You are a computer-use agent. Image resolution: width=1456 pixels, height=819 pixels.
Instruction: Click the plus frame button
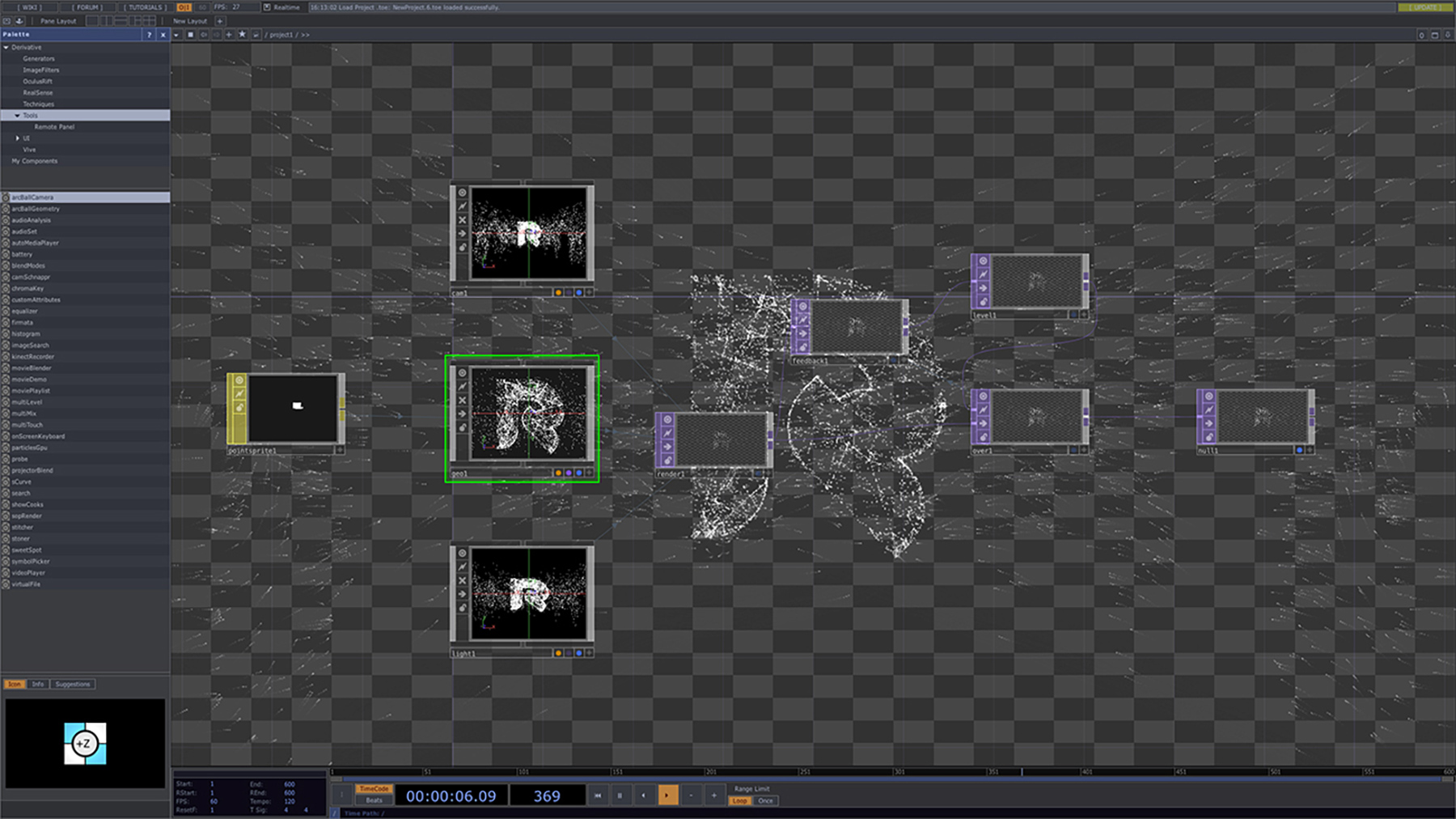click(x=713, y=796)
